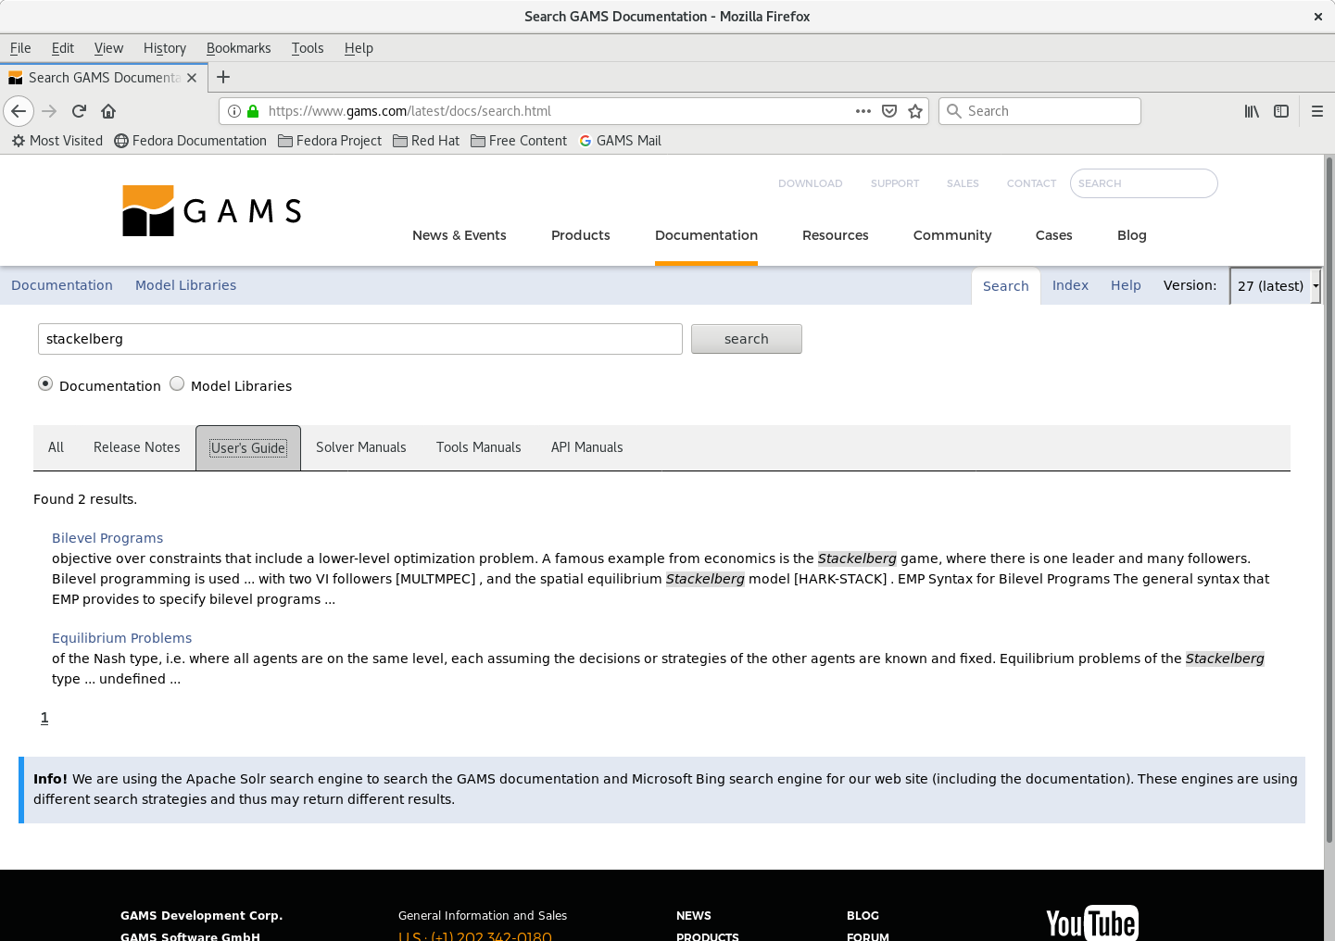Open the Resources navigation item

(x=836, y=235)
